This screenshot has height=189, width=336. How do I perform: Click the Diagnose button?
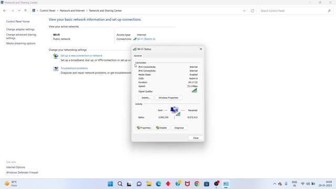(179, 128)
